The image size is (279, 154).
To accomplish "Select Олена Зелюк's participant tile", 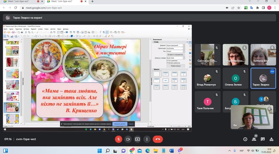I will (x=236, y=79).
